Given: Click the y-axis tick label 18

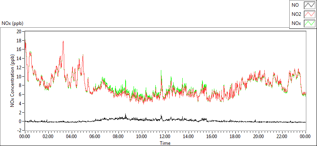Looking at the screenshot, I should point(19,41).
